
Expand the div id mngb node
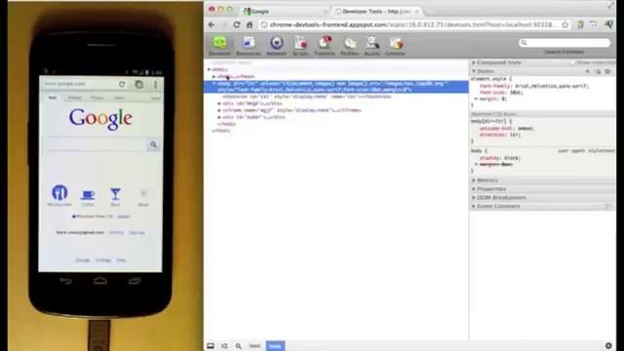click(219, 103)
